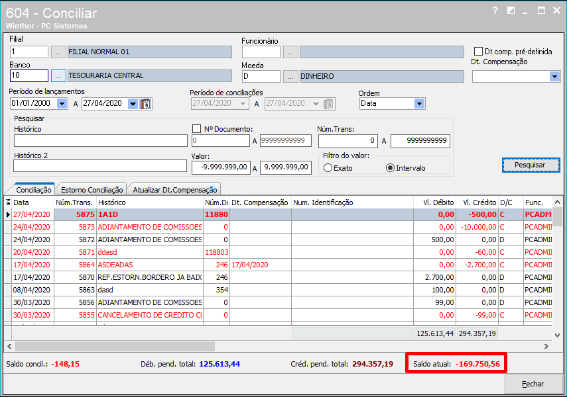567x397 pixels.
Task: Click the grid scrollbar up arrow
Action: pos(557,202)
